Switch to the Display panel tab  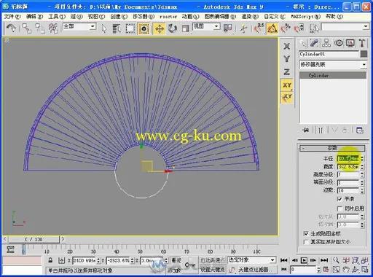[x=350, y=43]
